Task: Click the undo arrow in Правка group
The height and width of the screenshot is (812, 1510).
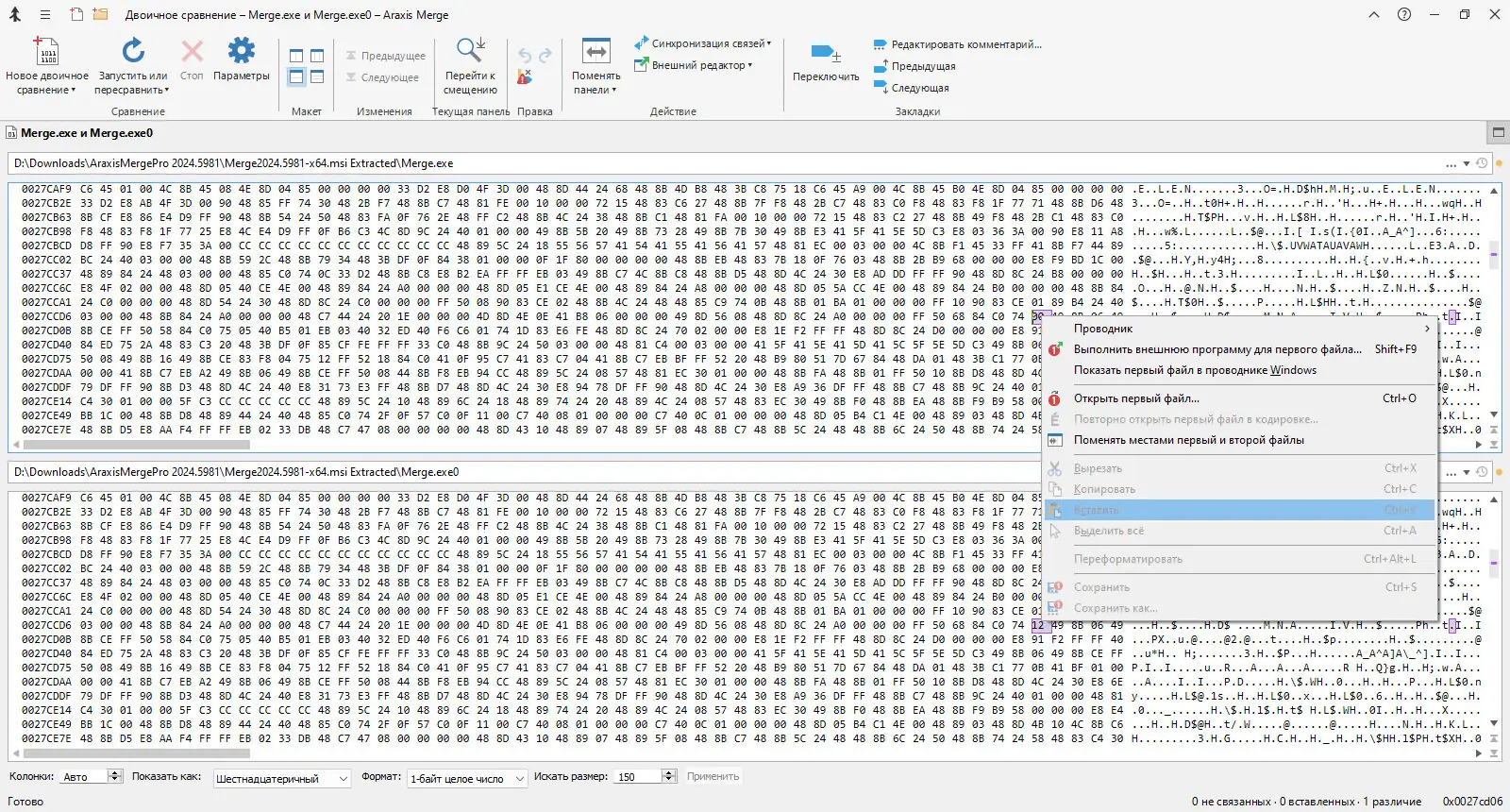Action: click(525, 56)
